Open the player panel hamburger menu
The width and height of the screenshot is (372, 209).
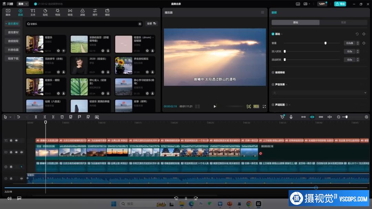click(x=262, y=12)
